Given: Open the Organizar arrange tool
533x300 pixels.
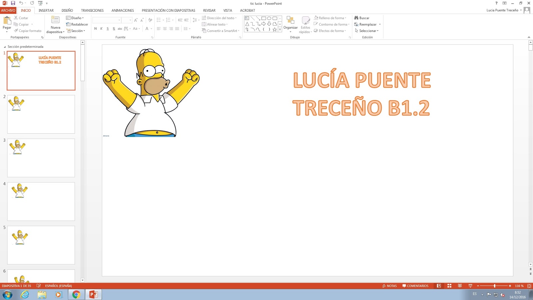Looking at the screenshot, I should click(290, 25).
